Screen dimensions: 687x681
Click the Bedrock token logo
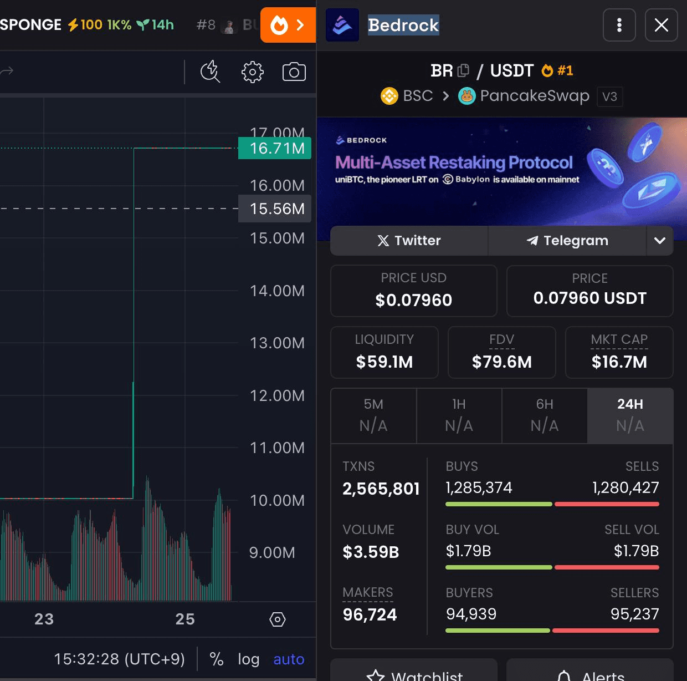(342, 25)
